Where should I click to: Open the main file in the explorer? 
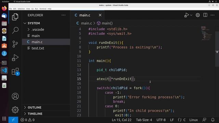[x=46, y=36]
